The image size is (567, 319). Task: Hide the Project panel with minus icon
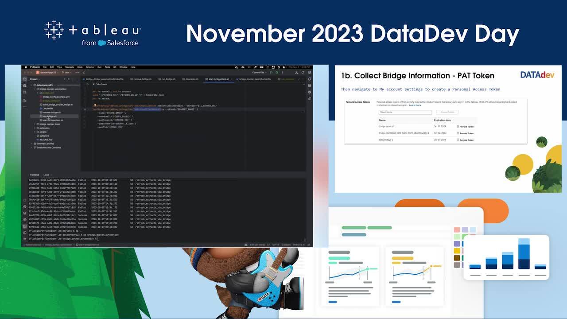77,79
